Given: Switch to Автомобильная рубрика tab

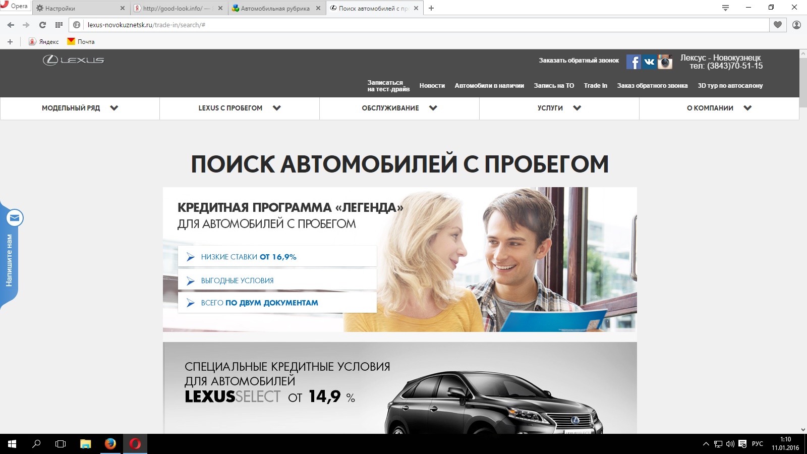Looking at the screenshot, I should point(276,8).
